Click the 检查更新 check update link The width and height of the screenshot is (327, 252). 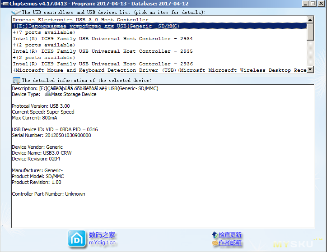point(230,235)
